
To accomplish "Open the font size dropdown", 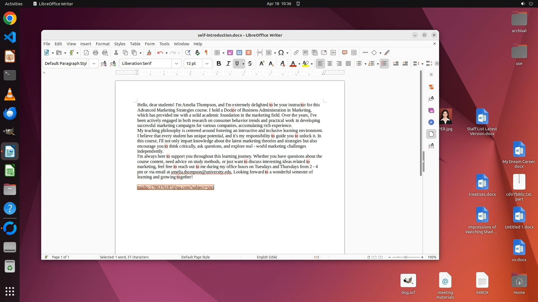I will coord(207,63).
